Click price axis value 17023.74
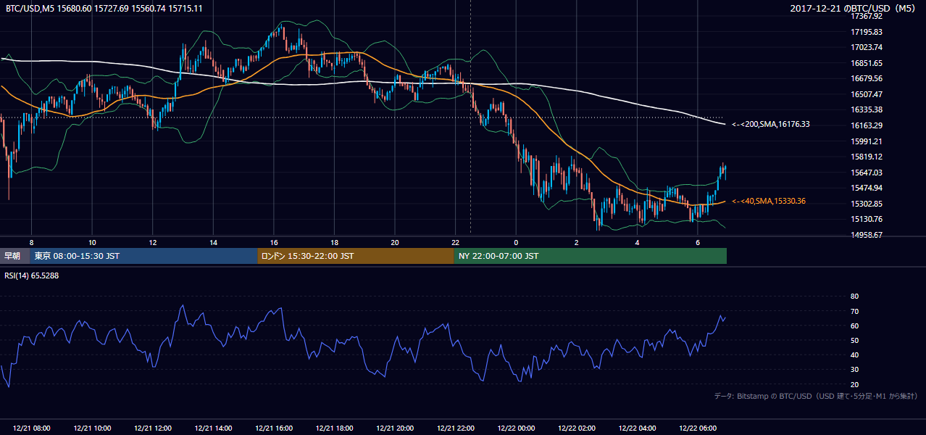This screenshot has width=926, height=435. 866,47
